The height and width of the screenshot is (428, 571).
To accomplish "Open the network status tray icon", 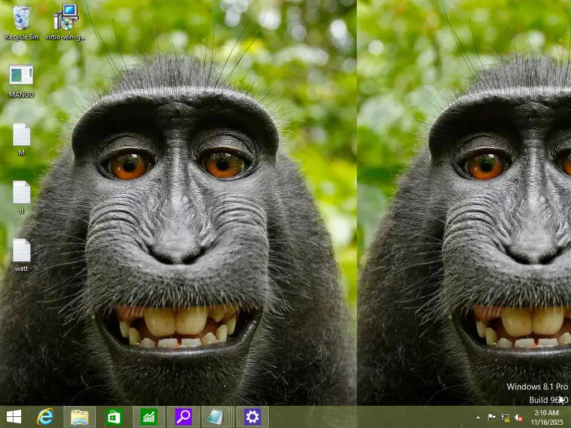I will tap(505, 417).
